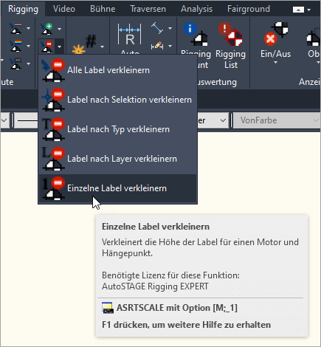Image resolution: width=321 pixels, height=347 pixels.
Task: Switch to the Video tab
Action: point(64,9)
